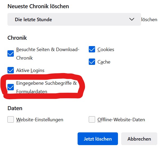The image size is (161, 148).
Task: Click the 'Aktive Logins' label text
Action: pyautogui.click(x=30, y=70)
